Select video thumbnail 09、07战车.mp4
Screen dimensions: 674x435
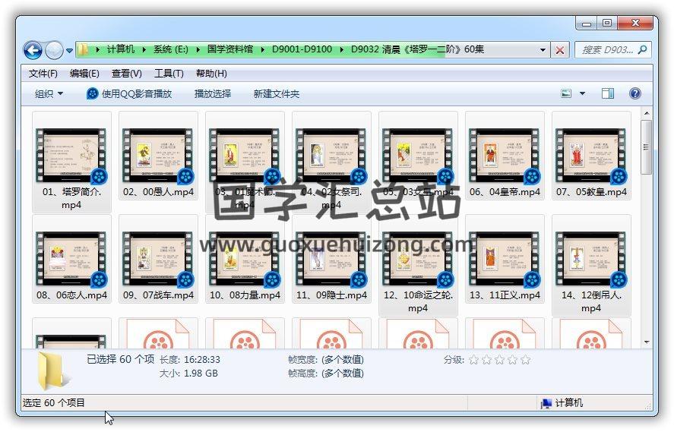(158, 259)
